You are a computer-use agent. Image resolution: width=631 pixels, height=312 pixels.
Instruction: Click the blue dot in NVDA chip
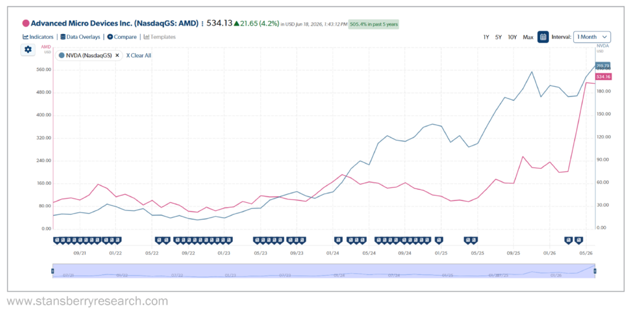[x=62, y=55]
